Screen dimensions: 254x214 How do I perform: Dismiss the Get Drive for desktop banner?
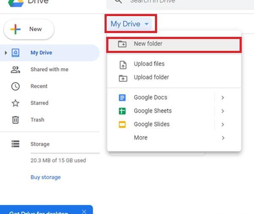click(x=84, y=211)
